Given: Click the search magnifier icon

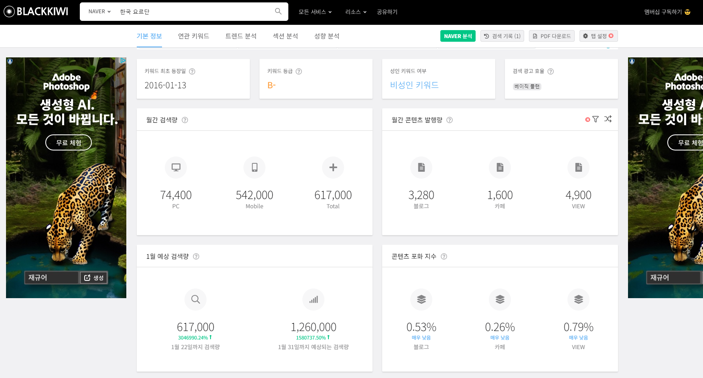Looking at the screenshot, I should 278,11.
